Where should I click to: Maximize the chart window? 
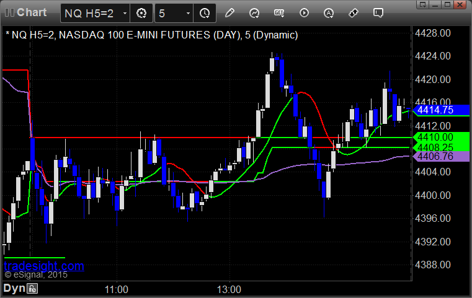coord(448,4)
